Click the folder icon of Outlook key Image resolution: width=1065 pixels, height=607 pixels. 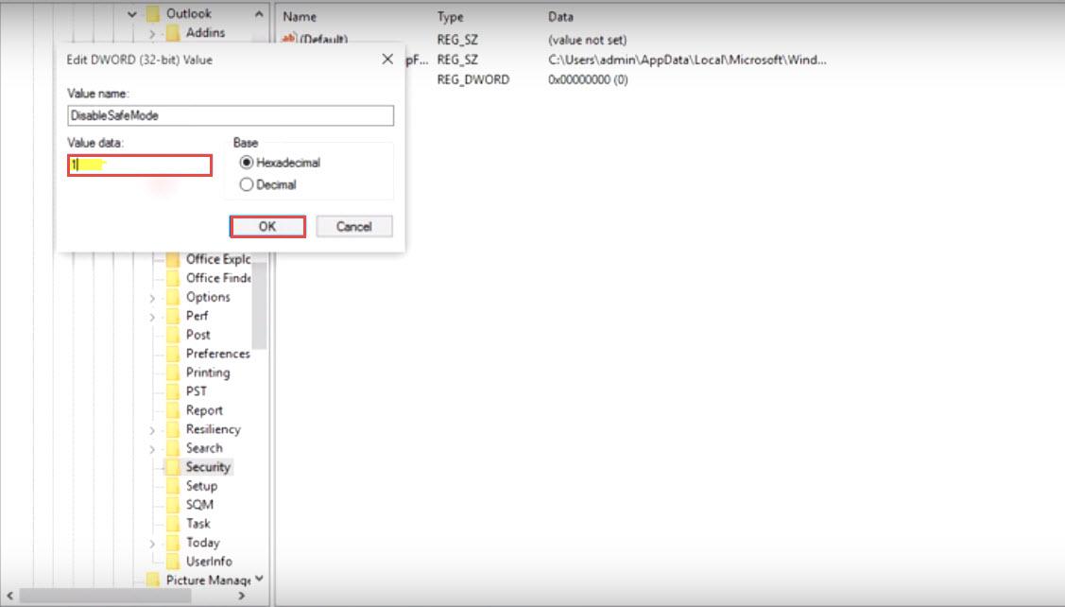pos(153,13)
